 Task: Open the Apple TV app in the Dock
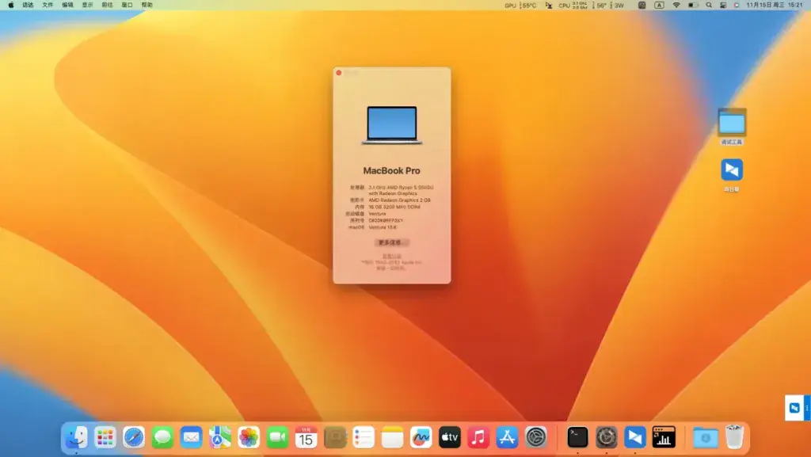(x=450, y=438)
